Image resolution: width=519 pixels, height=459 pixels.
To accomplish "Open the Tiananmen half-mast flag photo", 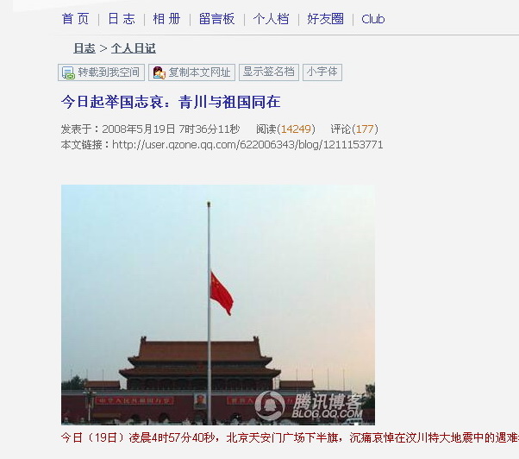I will point(218,305).
